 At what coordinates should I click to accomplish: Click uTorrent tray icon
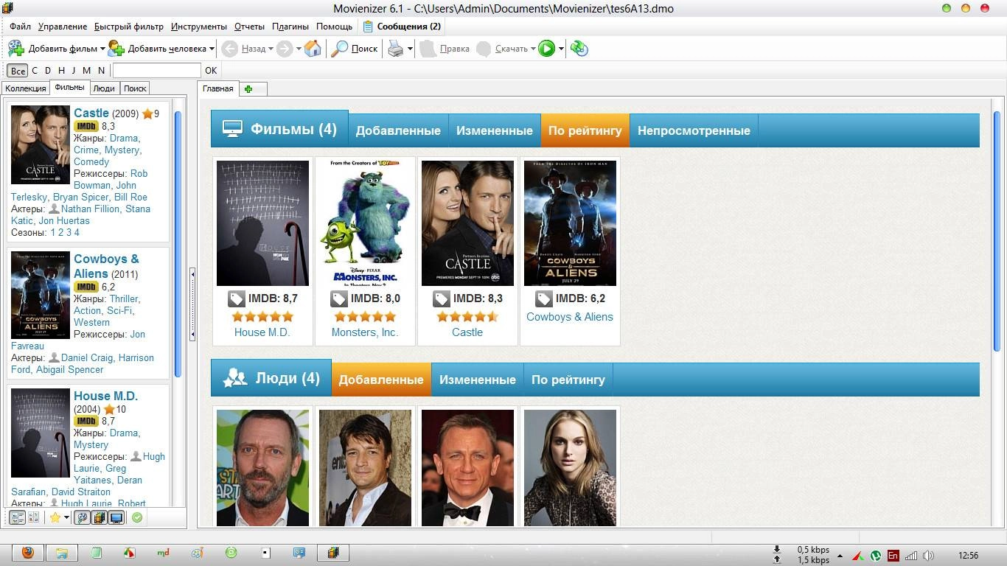point(876,556)
